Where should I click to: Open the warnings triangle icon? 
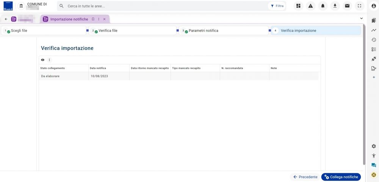311,6
